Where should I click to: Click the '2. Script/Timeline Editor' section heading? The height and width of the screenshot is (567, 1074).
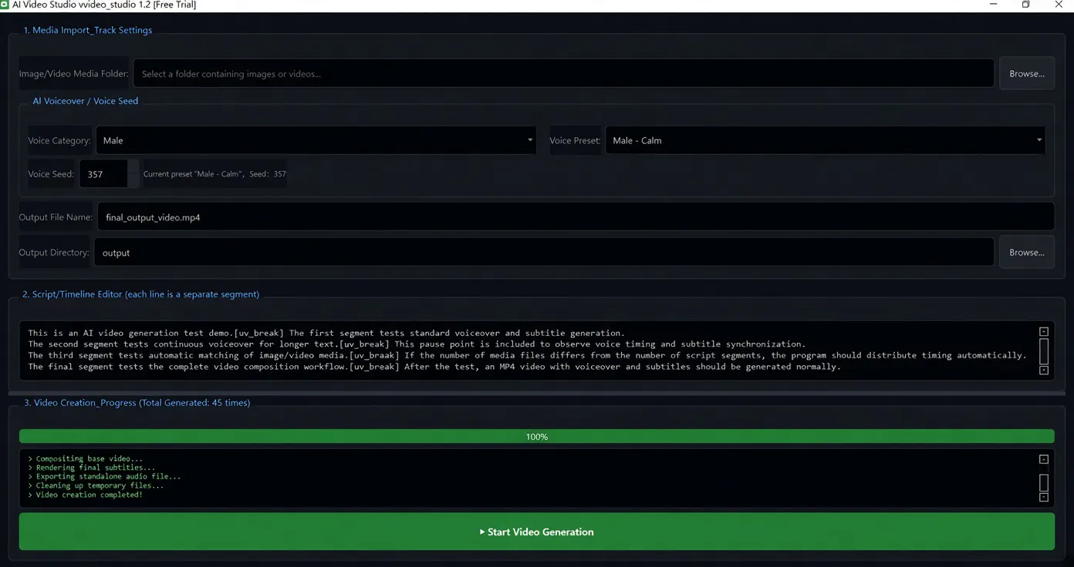pos(141,294)
